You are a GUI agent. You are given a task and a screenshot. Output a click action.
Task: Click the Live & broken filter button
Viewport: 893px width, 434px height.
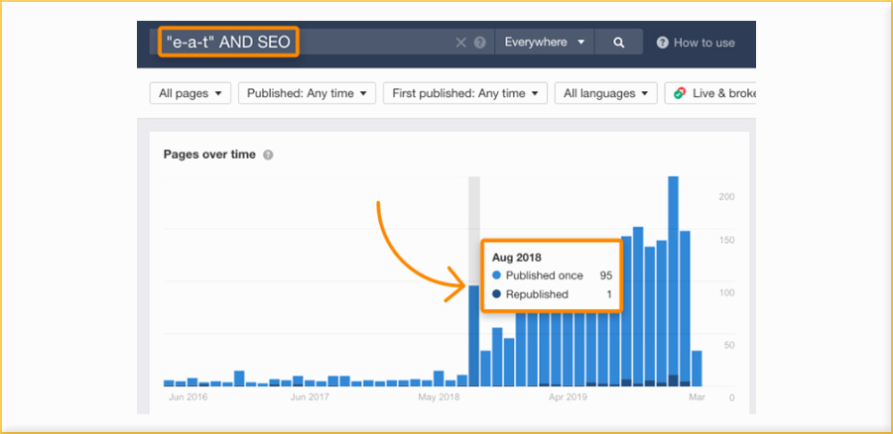point(710,93)
